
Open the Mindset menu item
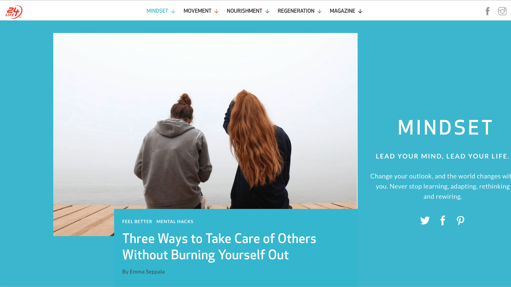157,11
